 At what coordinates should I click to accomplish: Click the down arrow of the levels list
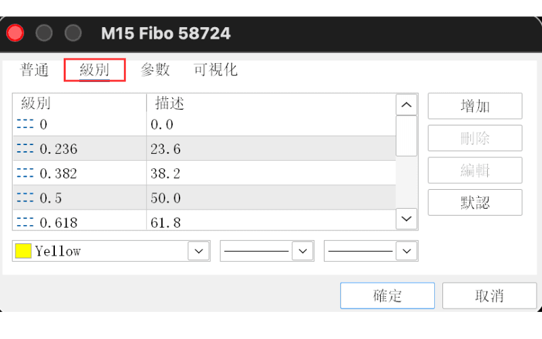coord(406,218)
